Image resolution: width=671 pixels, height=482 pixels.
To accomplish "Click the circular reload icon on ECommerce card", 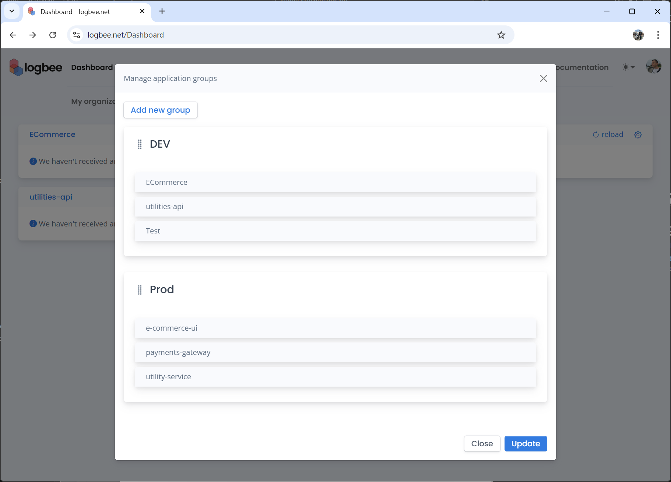I will 596,134.
